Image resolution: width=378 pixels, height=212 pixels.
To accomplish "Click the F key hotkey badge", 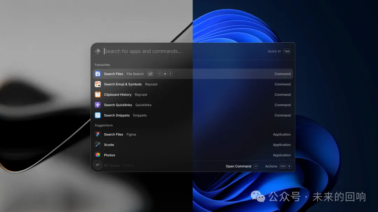I will tap(170, 74).
